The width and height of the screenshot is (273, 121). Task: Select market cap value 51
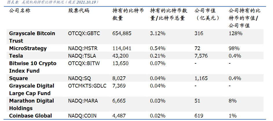pos(197,101)
